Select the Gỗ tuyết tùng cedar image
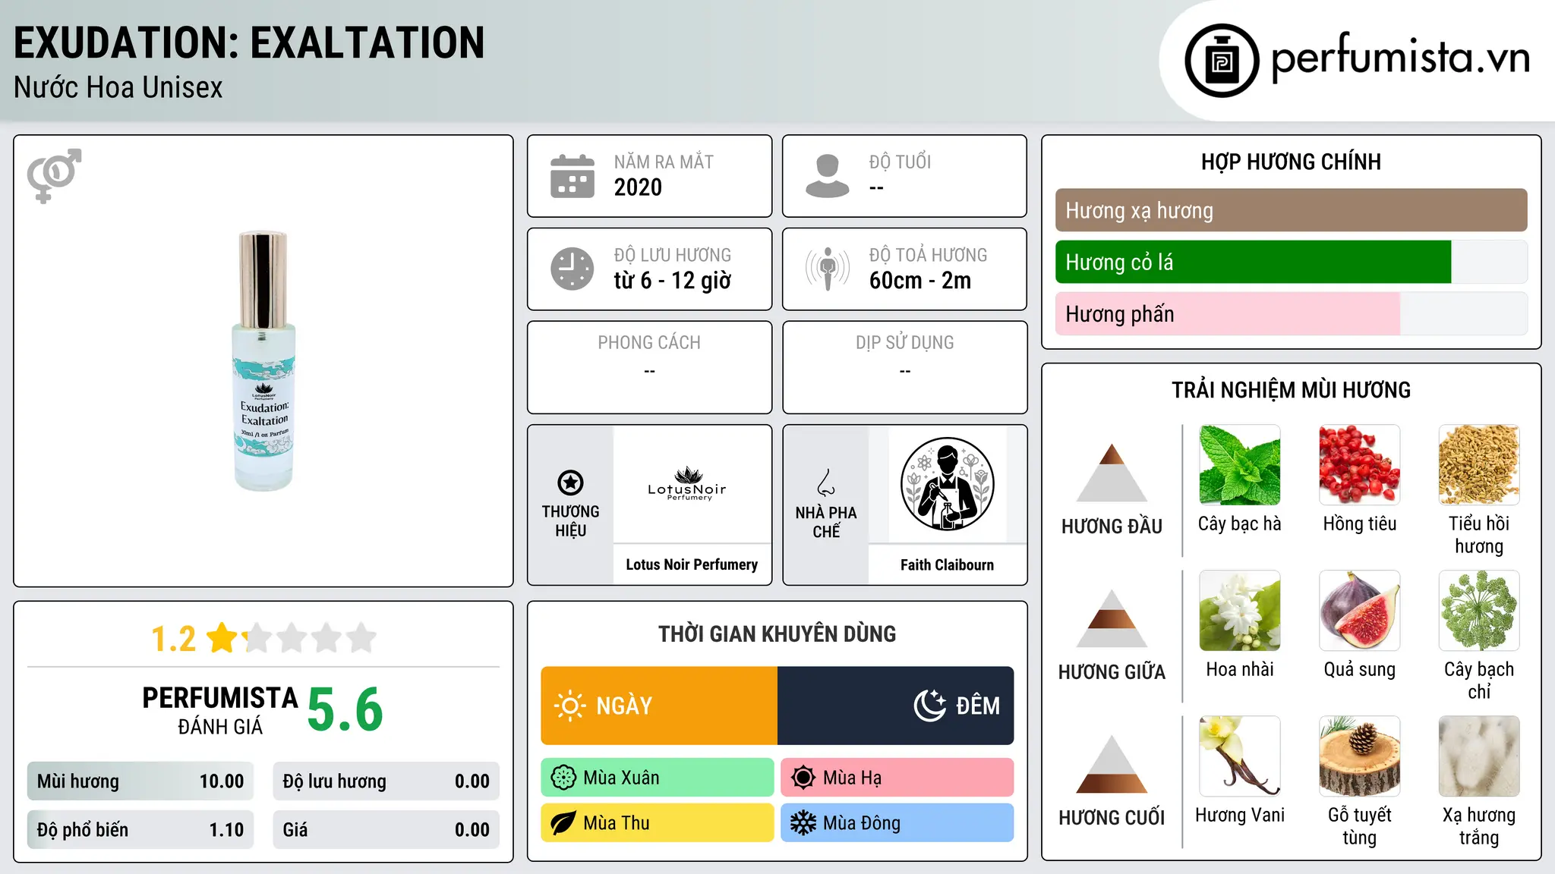Image resolution: width=1555 pixels, height=874 pixels. (x=1359, y=756)
